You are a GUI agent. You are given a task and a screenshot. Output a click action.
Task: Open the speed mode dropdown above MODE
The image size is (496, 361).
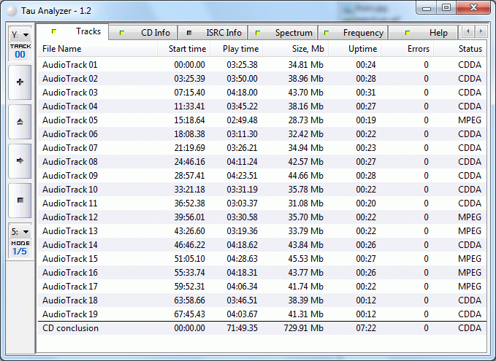tap(20, 231)
